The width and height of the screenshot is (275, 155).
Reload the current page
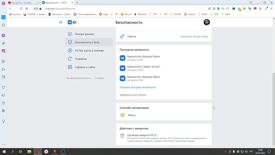coord(21,9)
